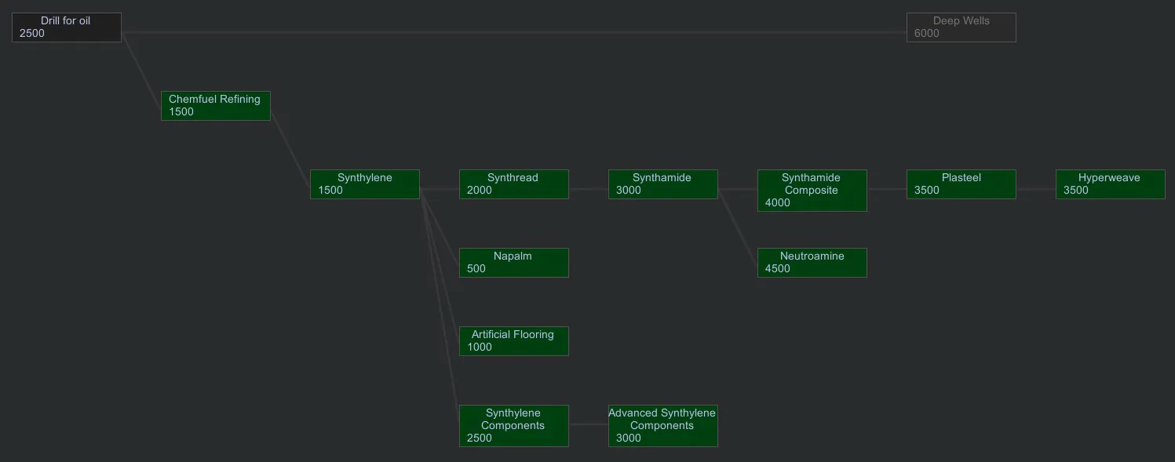
Task: Select the Synthylene node costing 1500
Action: tap(365, 184)
